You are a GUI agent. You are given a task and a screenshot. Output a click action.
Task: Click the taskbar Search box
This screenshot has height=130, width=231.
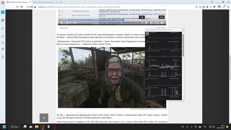[15, 127]
